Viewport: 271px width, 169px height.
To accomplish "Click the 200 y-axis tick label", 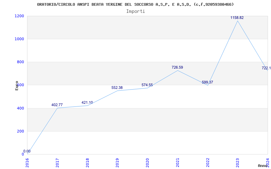I will (x=20, y=131).
